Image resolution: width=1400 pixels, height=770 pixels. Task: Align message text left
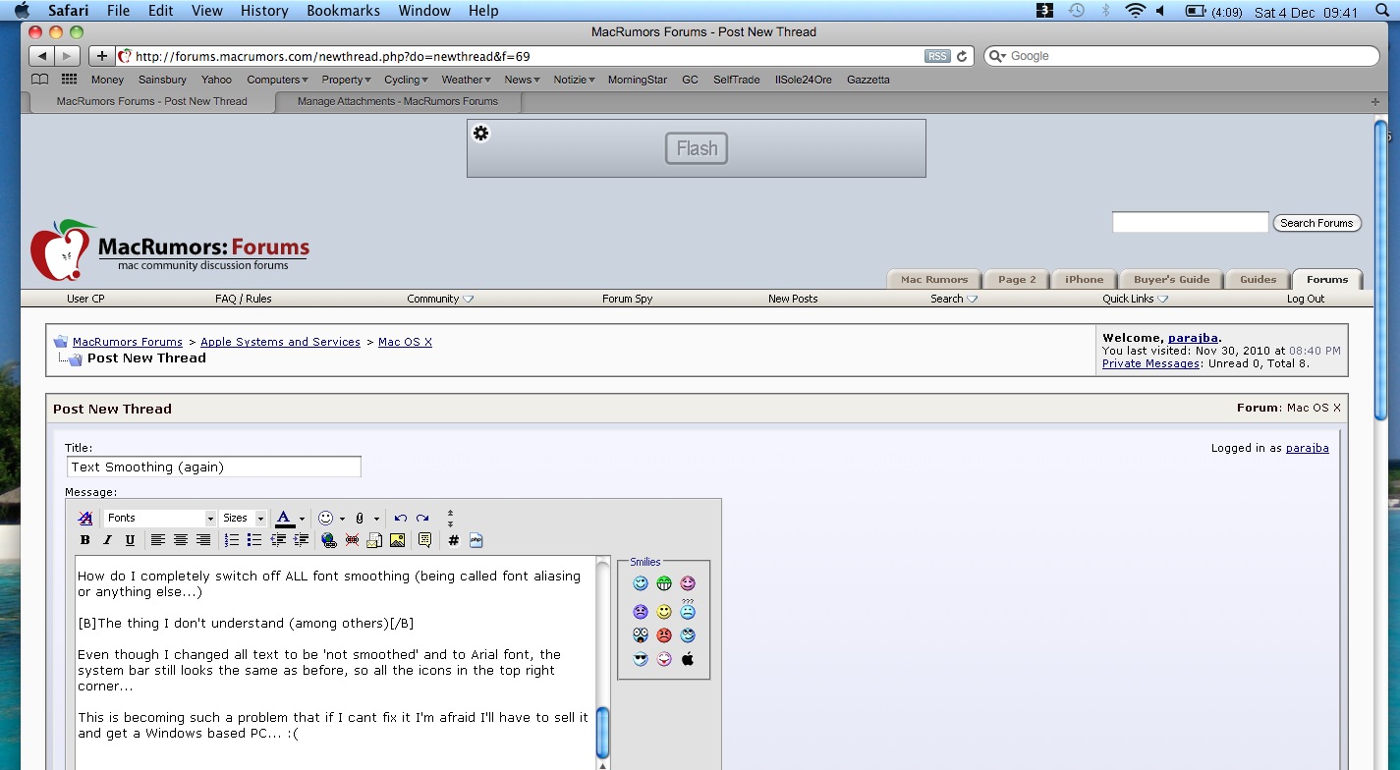tap(158, 540)
